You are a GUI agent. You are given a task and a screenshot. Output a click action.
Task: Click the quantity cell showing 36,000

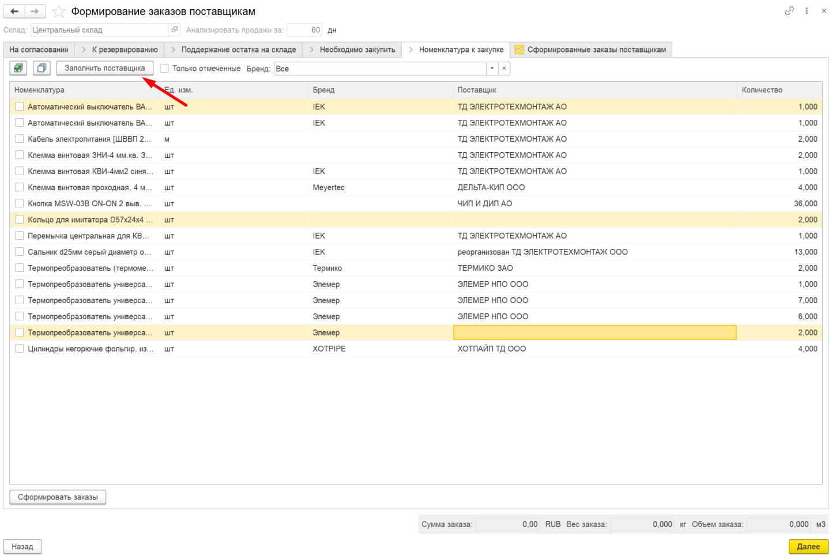point(779,203)
